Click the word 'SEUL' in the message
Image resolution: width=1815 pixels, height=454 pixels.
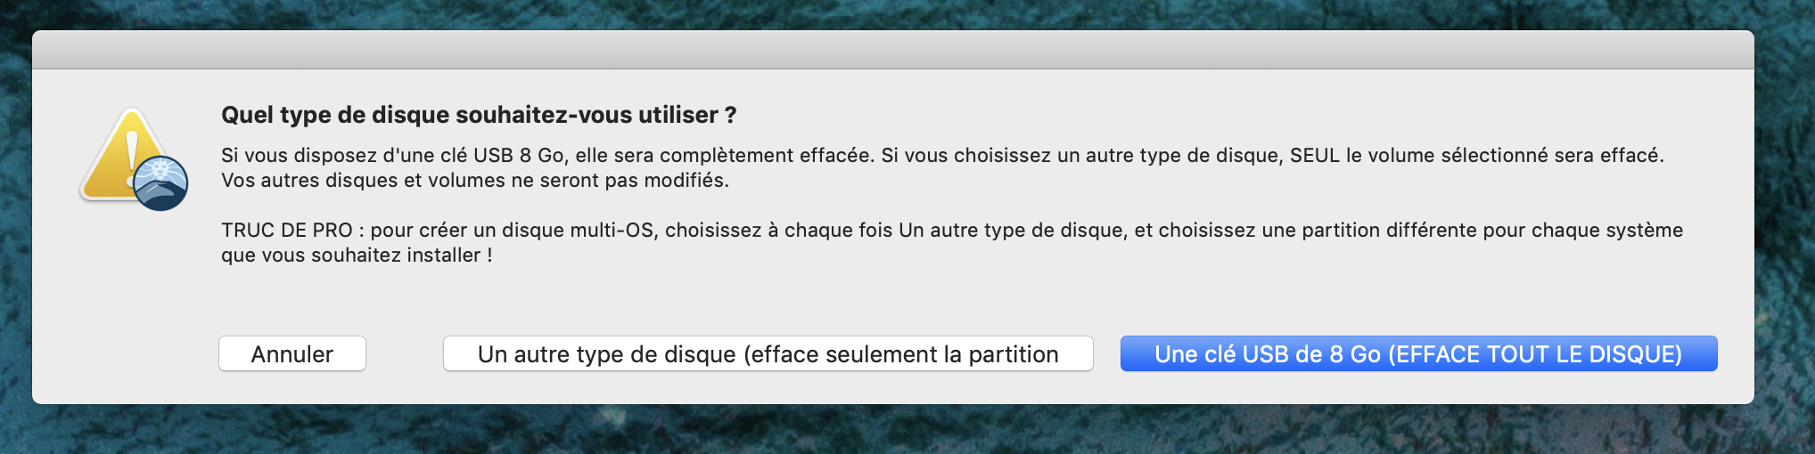point(1314,155)
